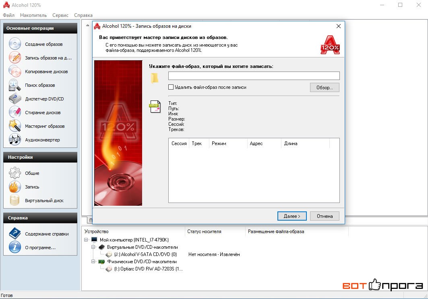Open Мастеринг образов operation
428x299 pixels.
[x=45, y=126]
